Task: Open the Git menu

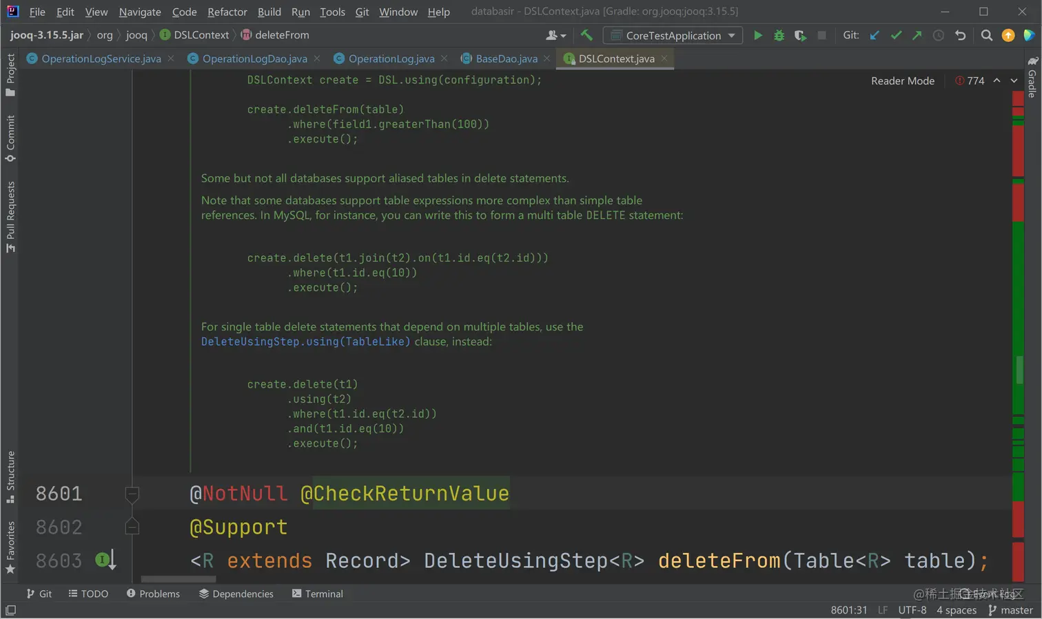Action: [x=362, y=12]
